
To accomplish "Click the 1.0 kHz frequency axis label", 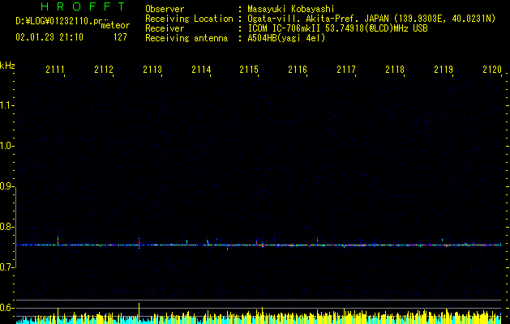I will [6, 146].
